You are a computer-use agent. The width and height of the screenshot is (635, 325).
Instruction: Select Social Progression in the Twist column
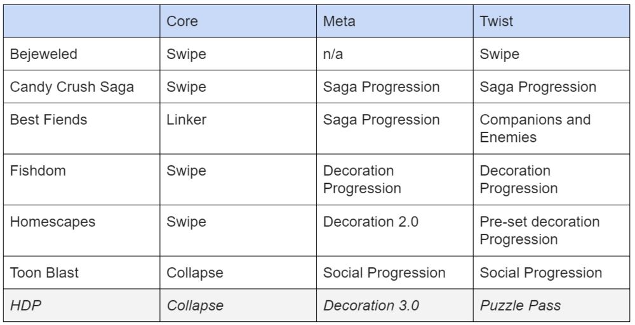tap(552, 272)
